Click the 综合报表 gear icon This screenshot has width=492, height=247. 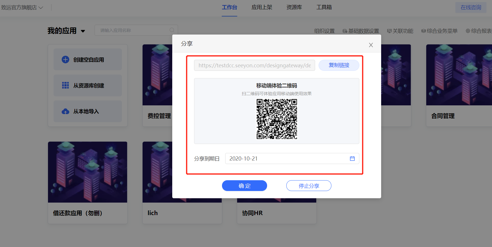468,31
